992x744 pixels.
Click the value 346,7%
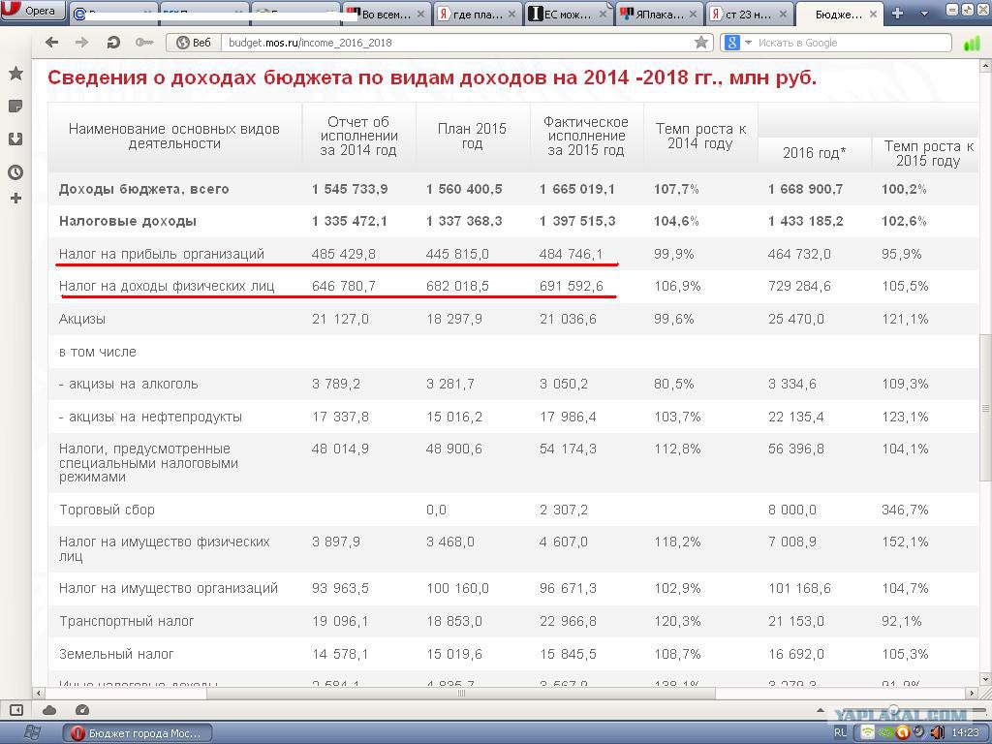pyautogui.click(x=905, y=510)
